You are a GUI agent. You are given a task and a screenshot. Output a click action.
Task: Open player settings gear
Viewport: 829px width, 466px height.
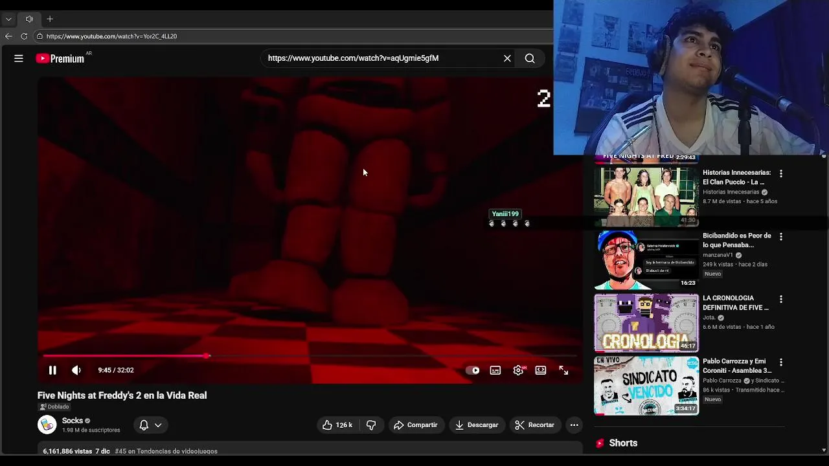coord(519,370)
